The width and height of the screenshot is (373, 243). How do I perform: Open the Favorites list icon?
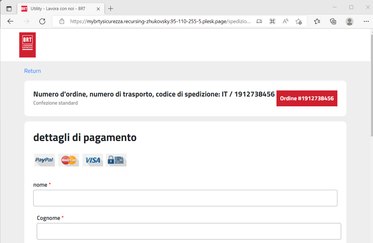(317, 21)
